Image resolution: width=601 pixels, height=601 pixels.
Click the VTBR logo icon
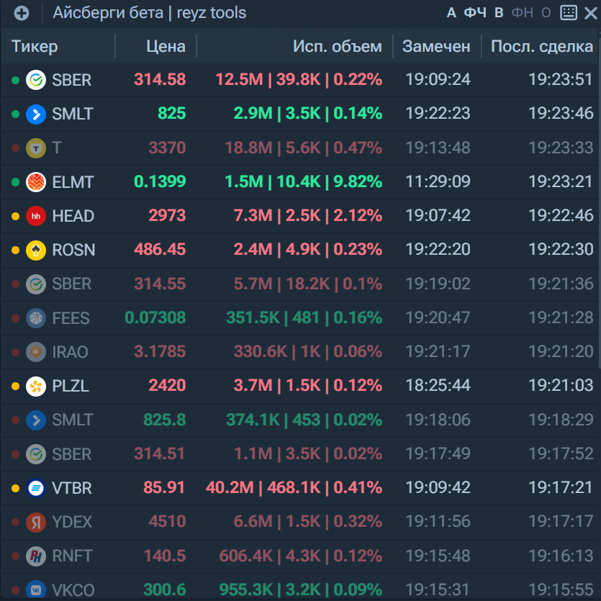(x=36, y=488)
